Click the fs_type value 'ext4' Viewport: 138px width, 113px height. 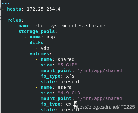tap(72, 104)
